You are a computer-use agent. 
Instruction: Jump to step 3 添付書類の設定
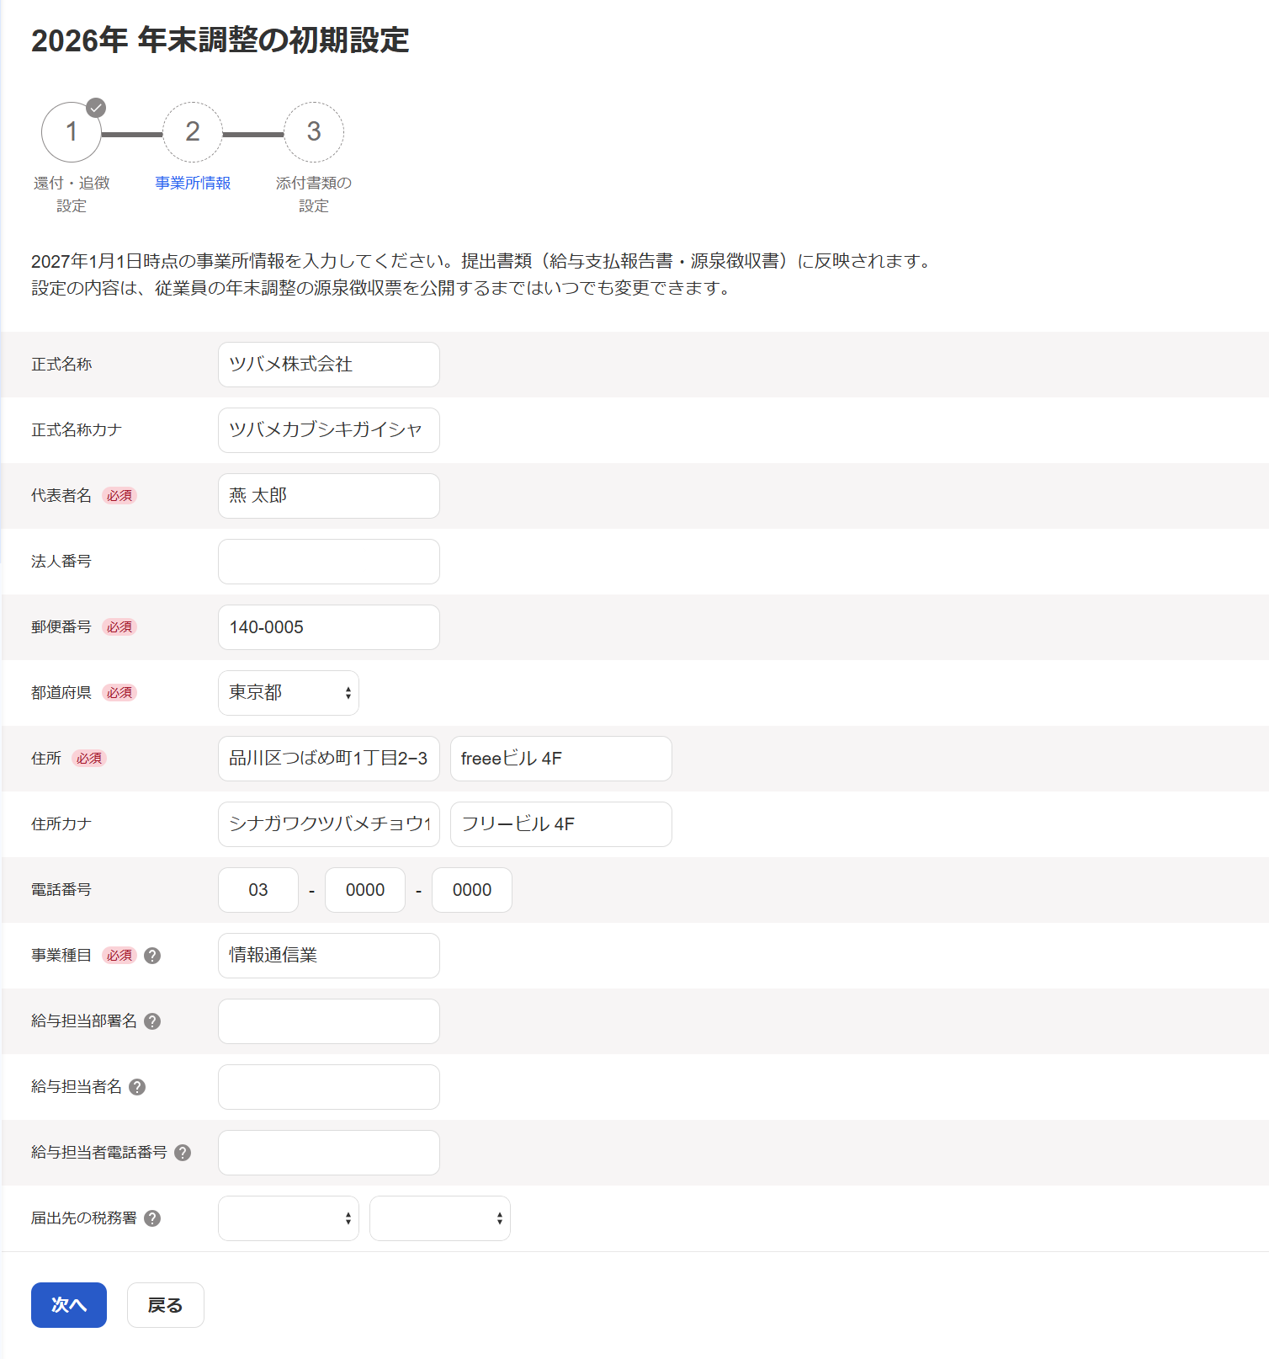314,132
